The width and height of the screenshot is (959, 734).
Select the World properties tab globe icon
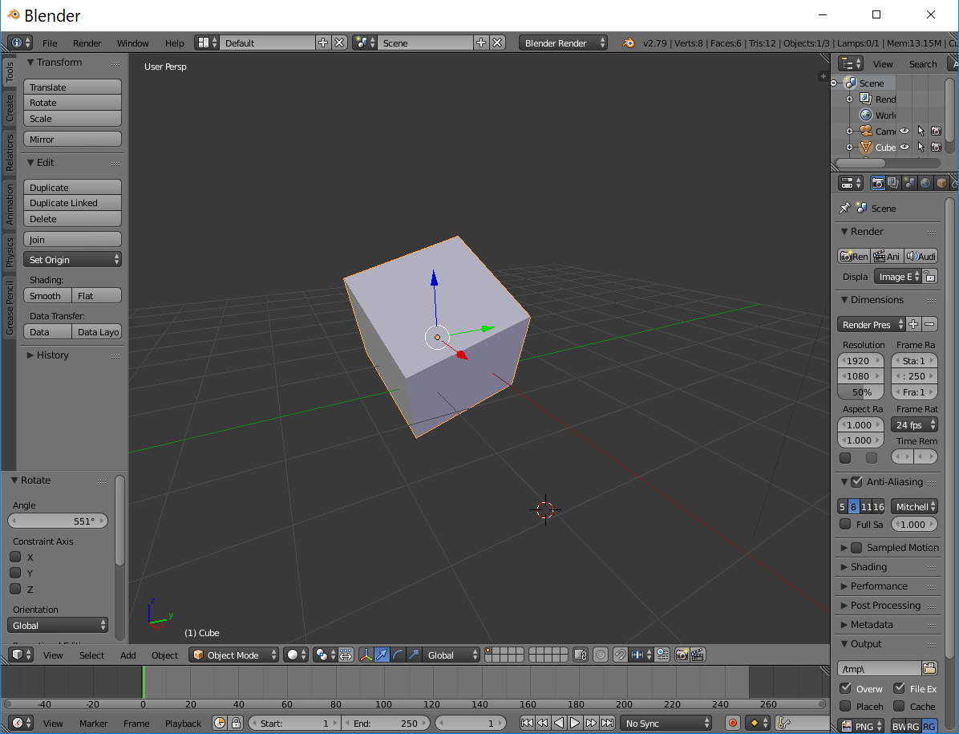pos(925,183)
